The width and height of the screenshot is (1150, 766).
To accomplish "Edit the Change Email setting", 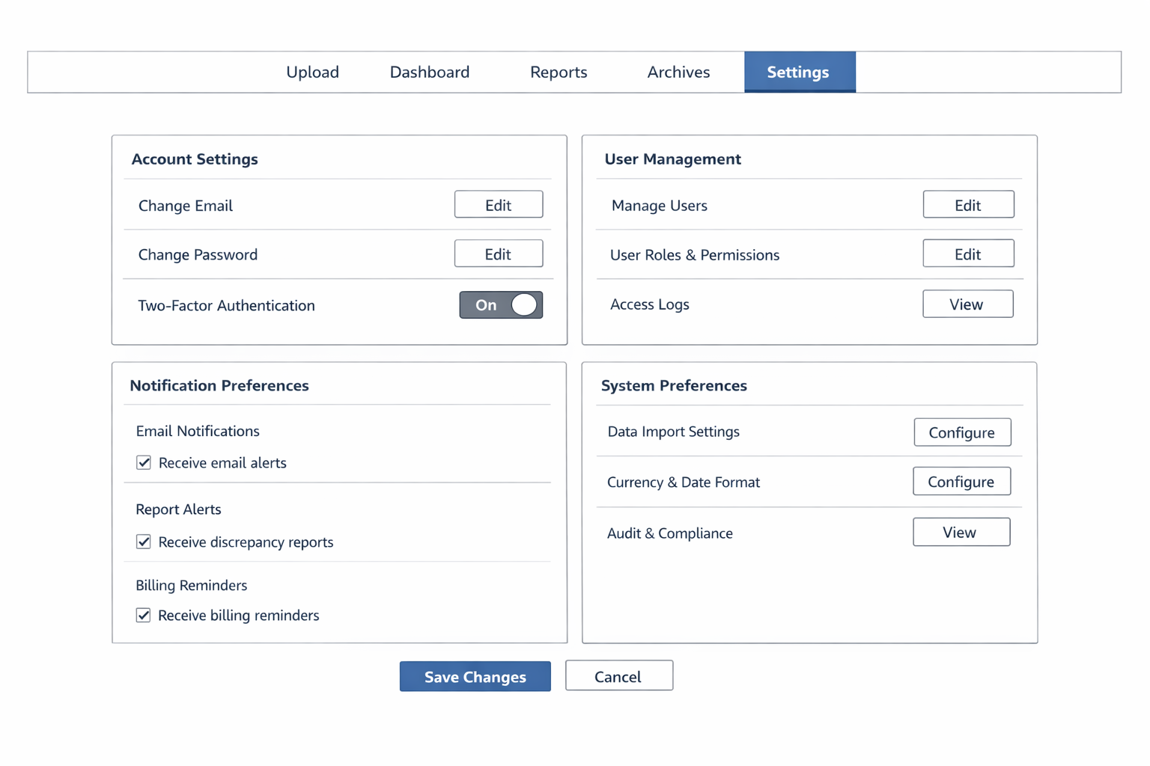I will click(x=498, y=205).
